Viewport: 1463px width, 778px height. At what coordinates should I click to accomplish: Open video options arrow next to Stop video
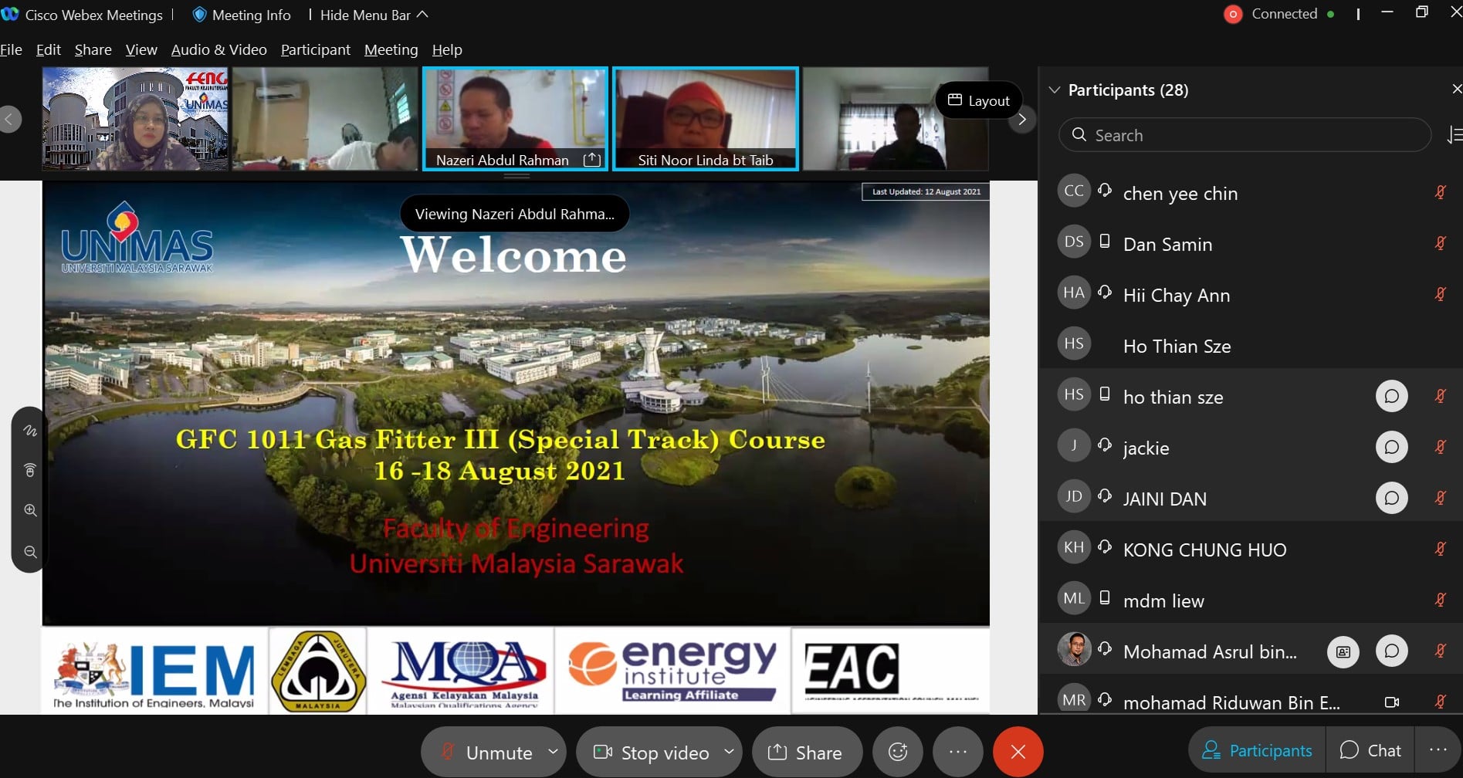[729, 751]
